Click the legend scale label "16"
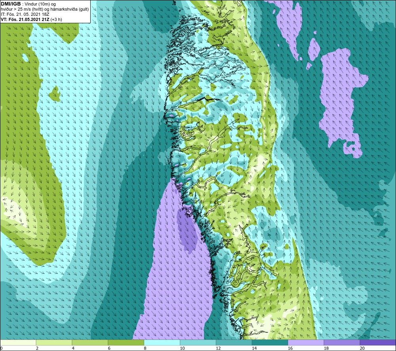This screenshot has height=351, width=396. click(290, 348)
